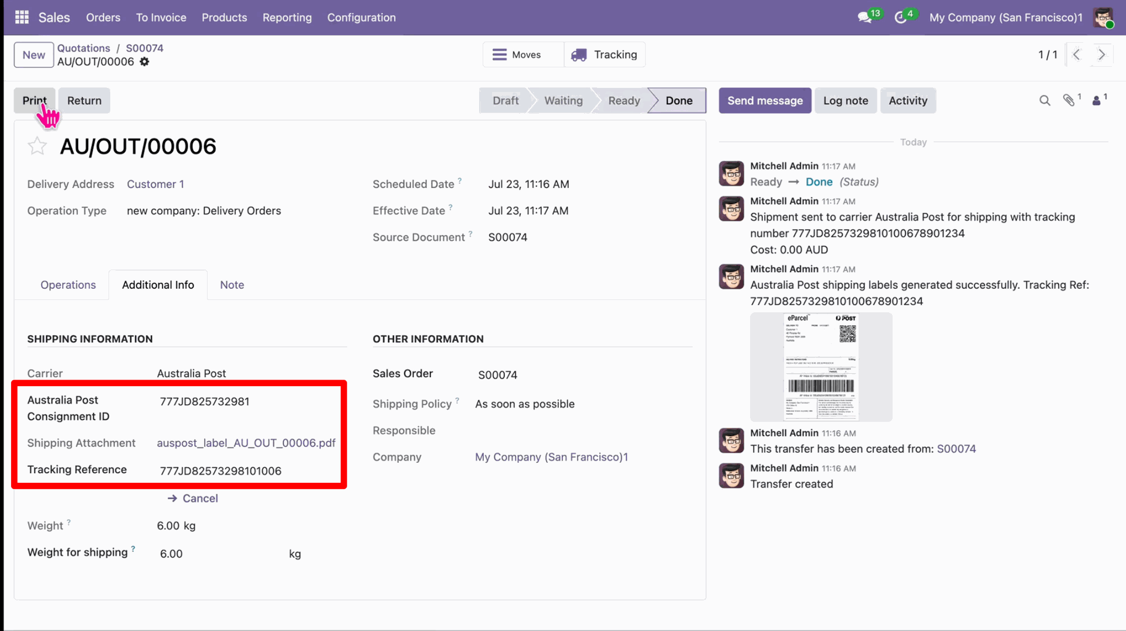Image resolution: width=1126 pixels, height=631 pixels.
Task: Click the Ready status stage
Action: pyautogui.click(x=624, y=101)
